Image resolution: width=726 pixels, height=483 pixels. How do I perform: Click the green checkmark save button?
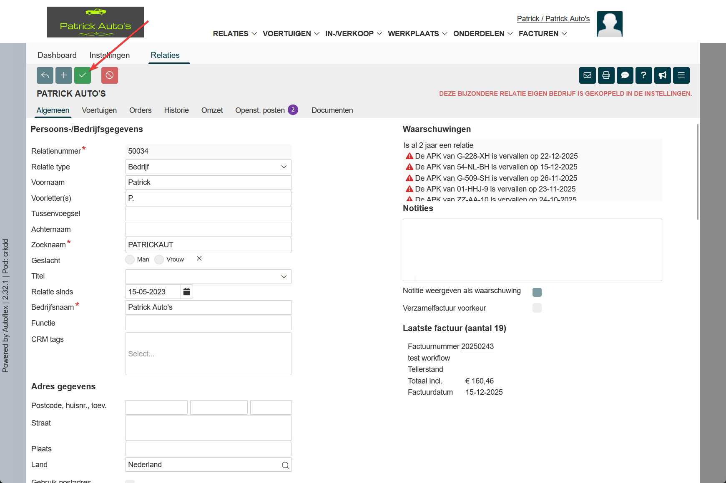(83, 75)
